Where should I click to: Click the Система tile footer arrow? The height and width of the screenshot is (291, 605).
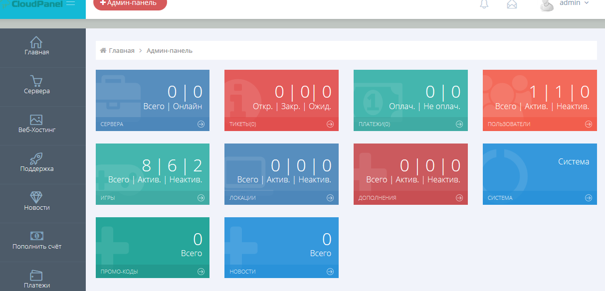pyautogui.click(x=588, y=198)
